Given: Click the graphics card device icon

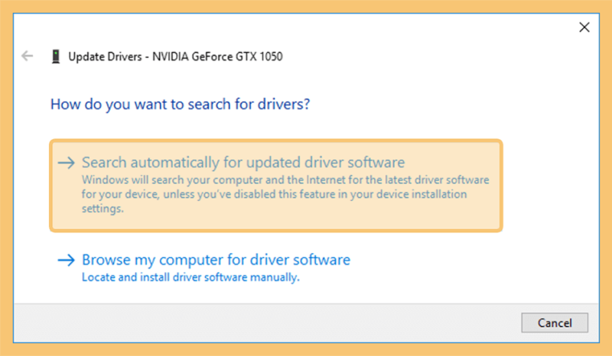Looking at the screenshot, I should (56, 57).
